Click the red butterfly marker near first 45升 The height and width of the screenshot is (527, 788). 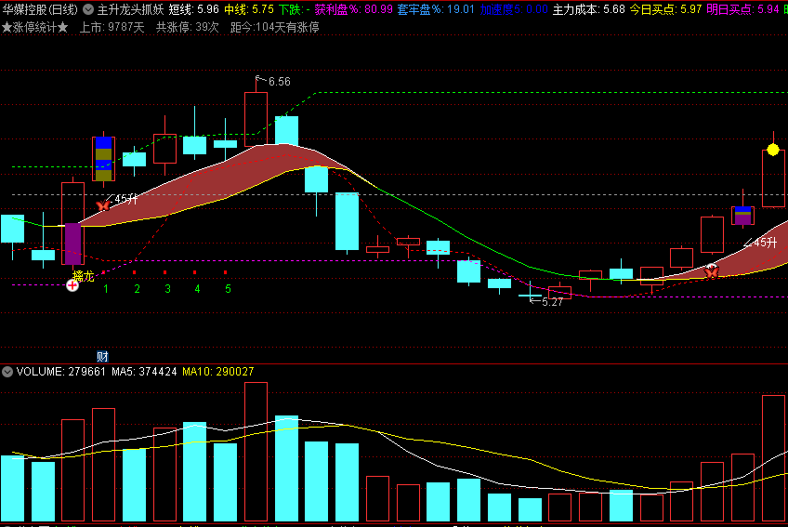point(103,205)
